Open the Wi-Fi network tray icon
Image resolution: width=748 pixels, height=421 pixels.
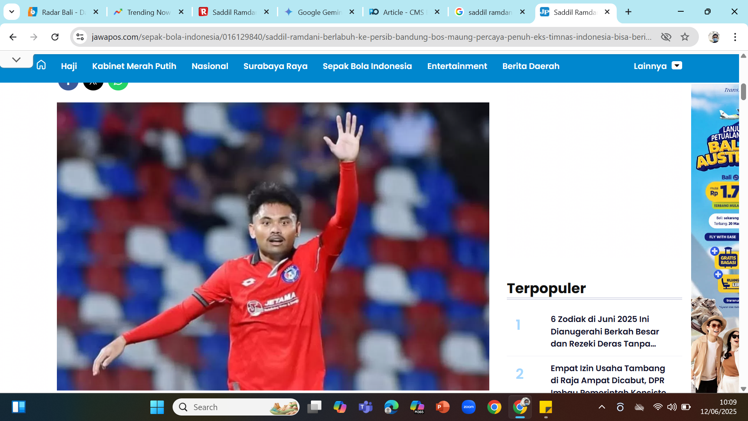tap(658, 407)
